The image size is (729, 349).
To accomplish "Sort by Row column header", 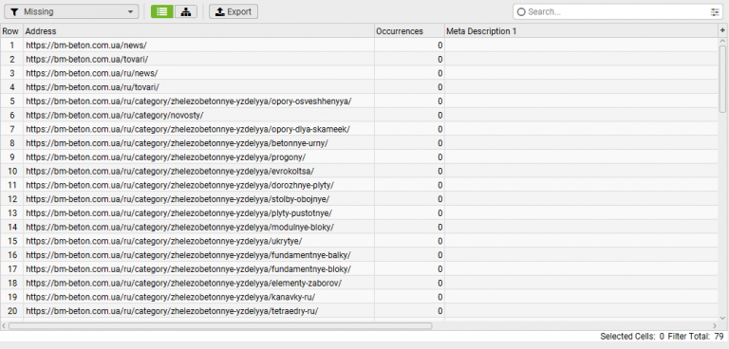I will (x=11, y=31).
